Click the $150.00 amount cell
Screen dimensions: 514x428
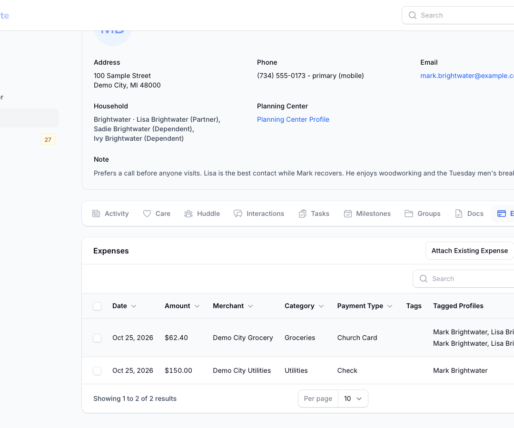tap(178, 370)
